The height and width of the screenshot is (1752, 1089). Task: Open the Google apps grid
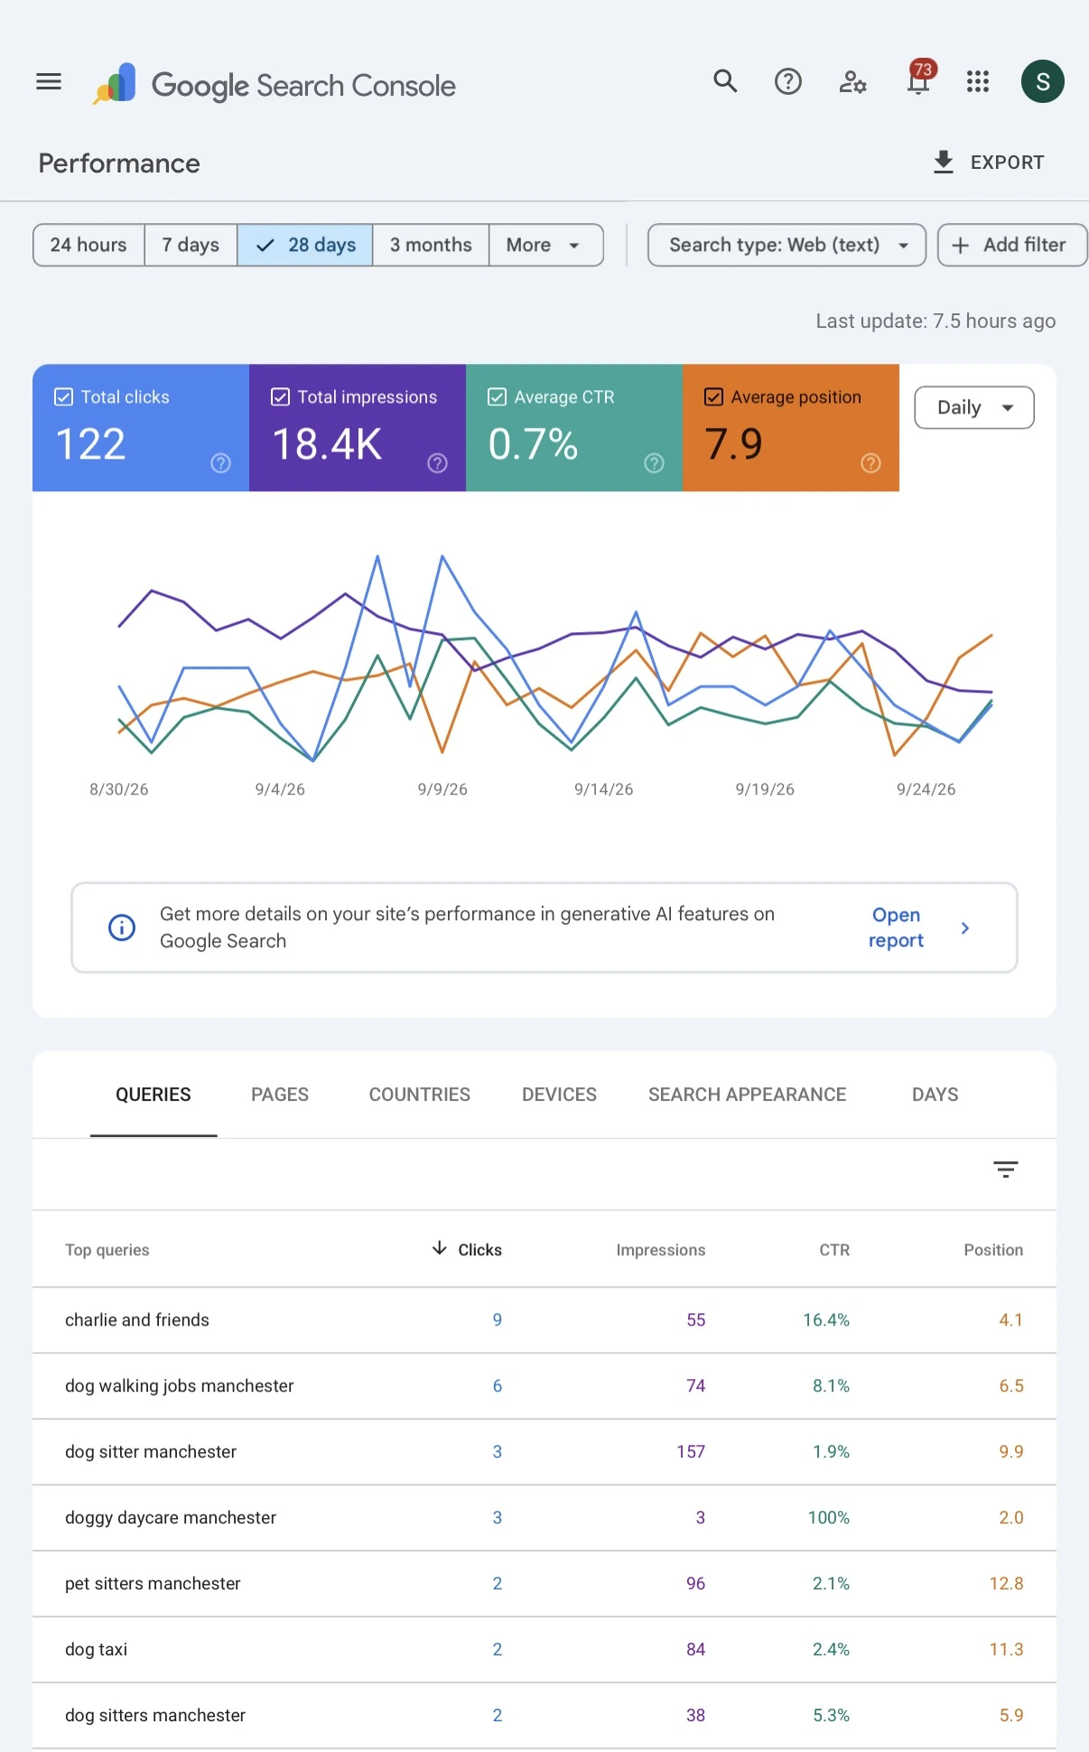[x=978, y=82]
